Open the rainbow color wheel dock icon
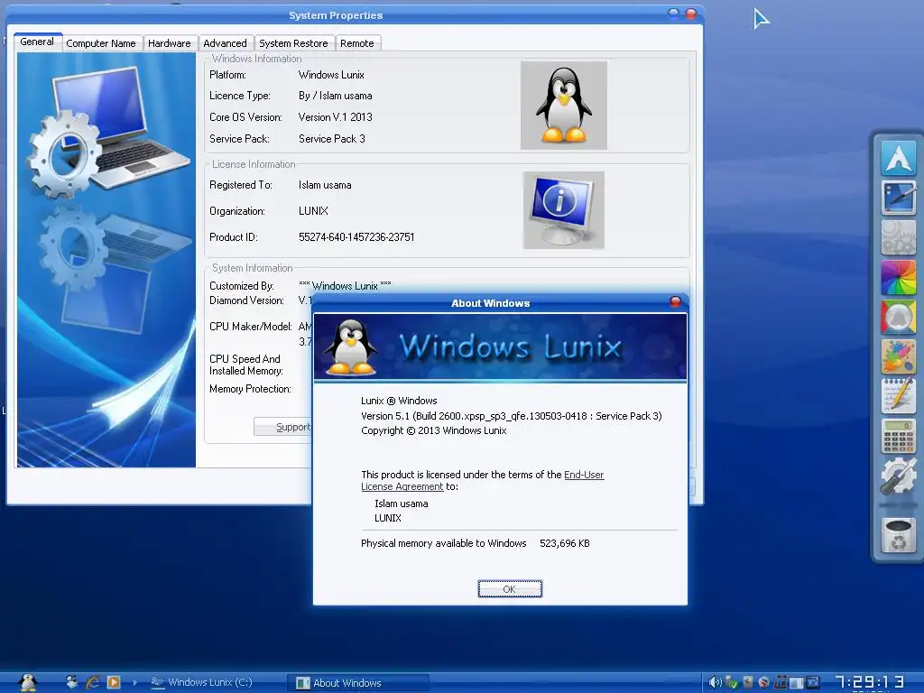Viewport: 924px width, 693px height. 898,277
